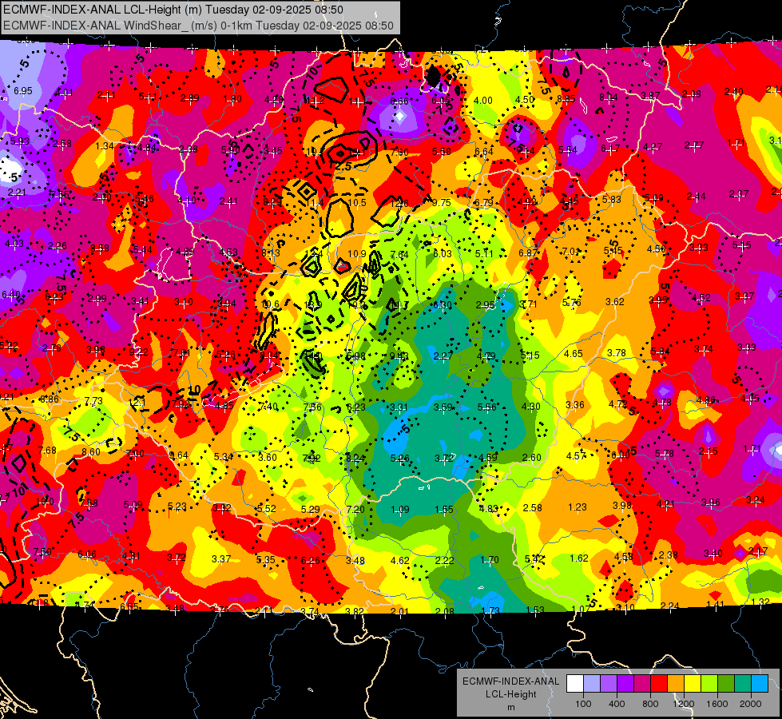Screen dimensions: 782x719
Task: Click the grid value 1.62
Action: 579,558
